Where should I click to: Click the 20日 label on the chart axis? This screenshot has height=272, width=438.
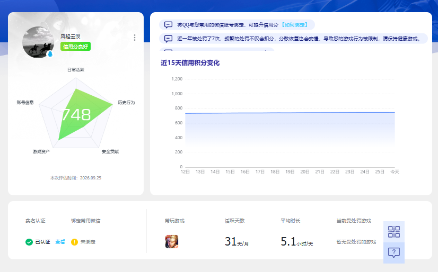(x=305, y=171)
